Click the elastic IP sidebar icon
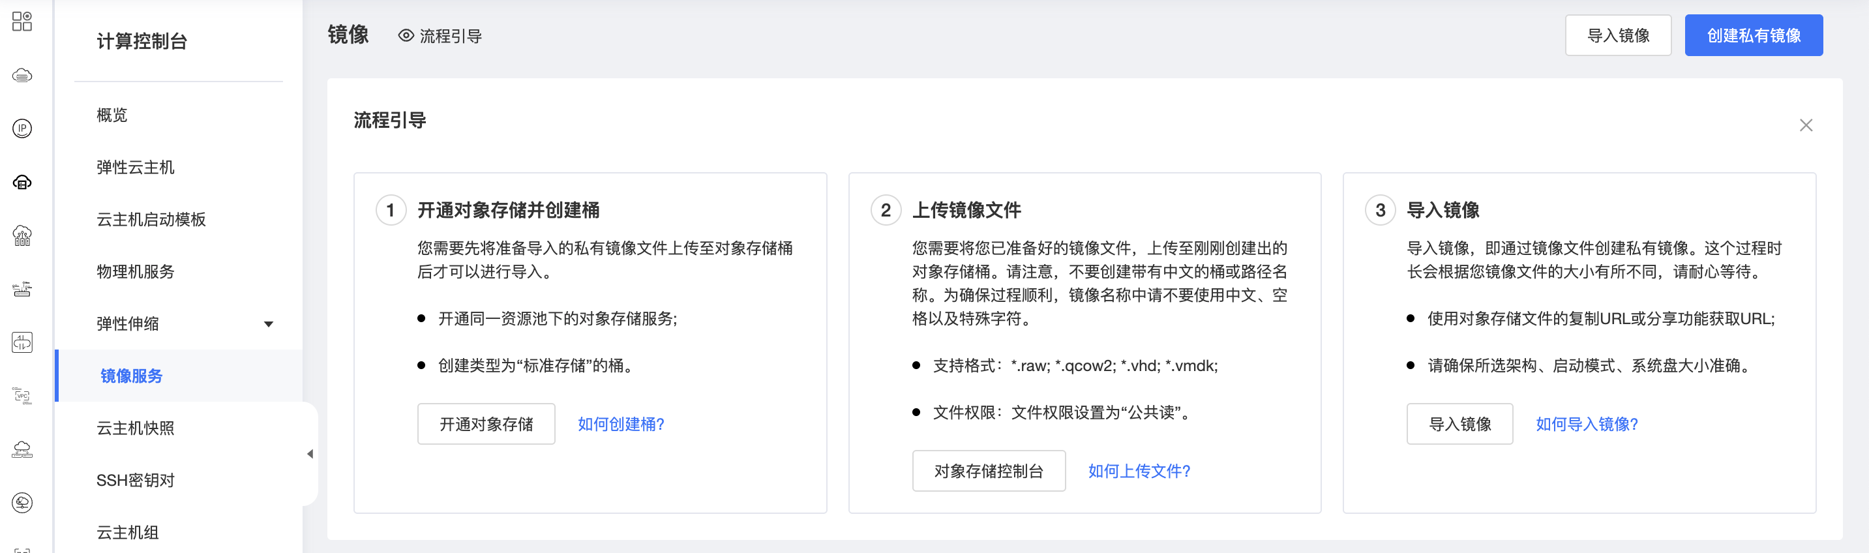 22,128
